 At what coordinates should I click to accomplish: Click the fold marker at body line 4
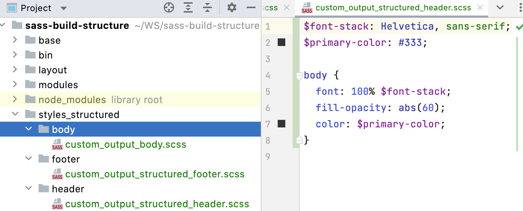(299, 76)
